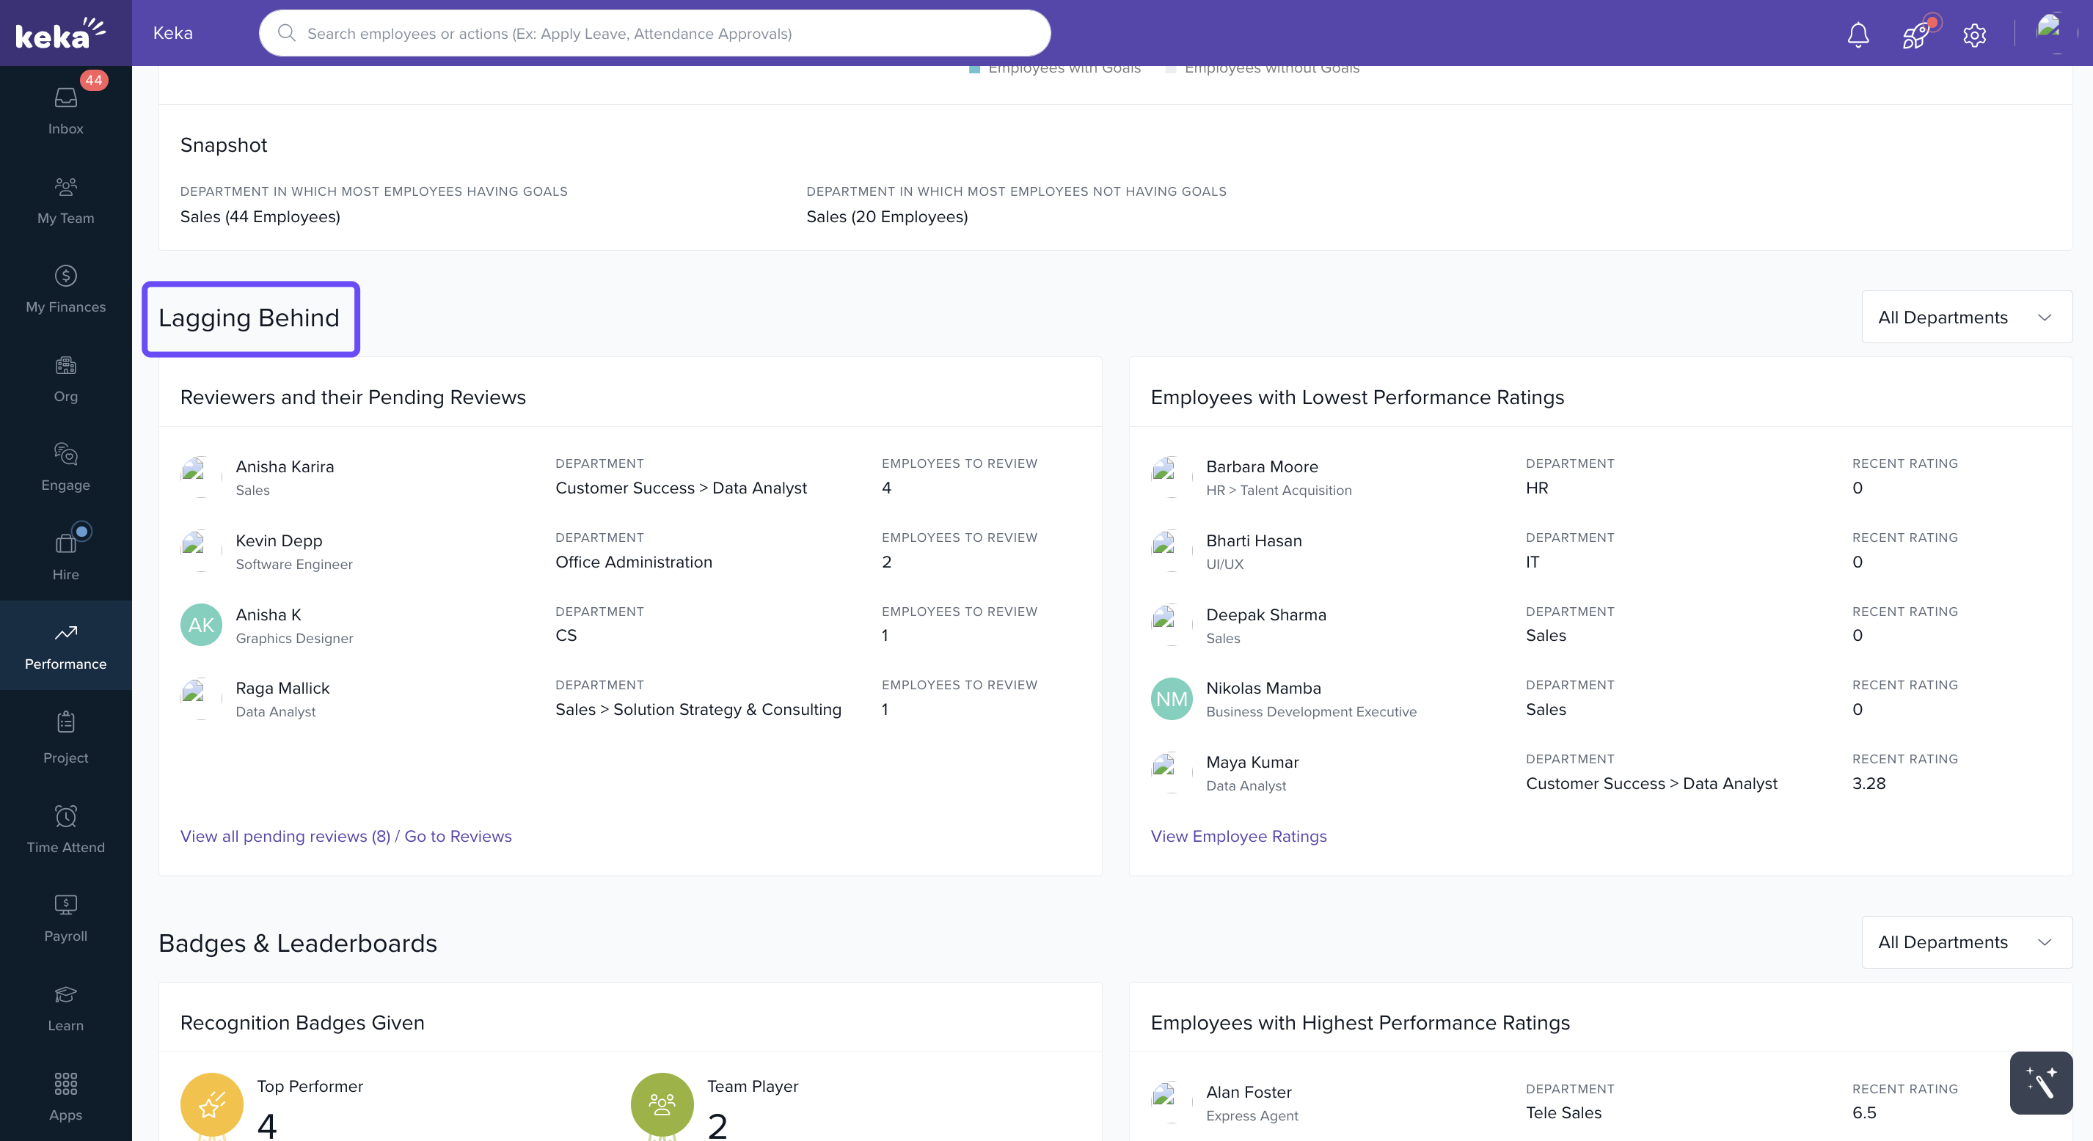
Task: Go to My Finances section
Action: 66,288
